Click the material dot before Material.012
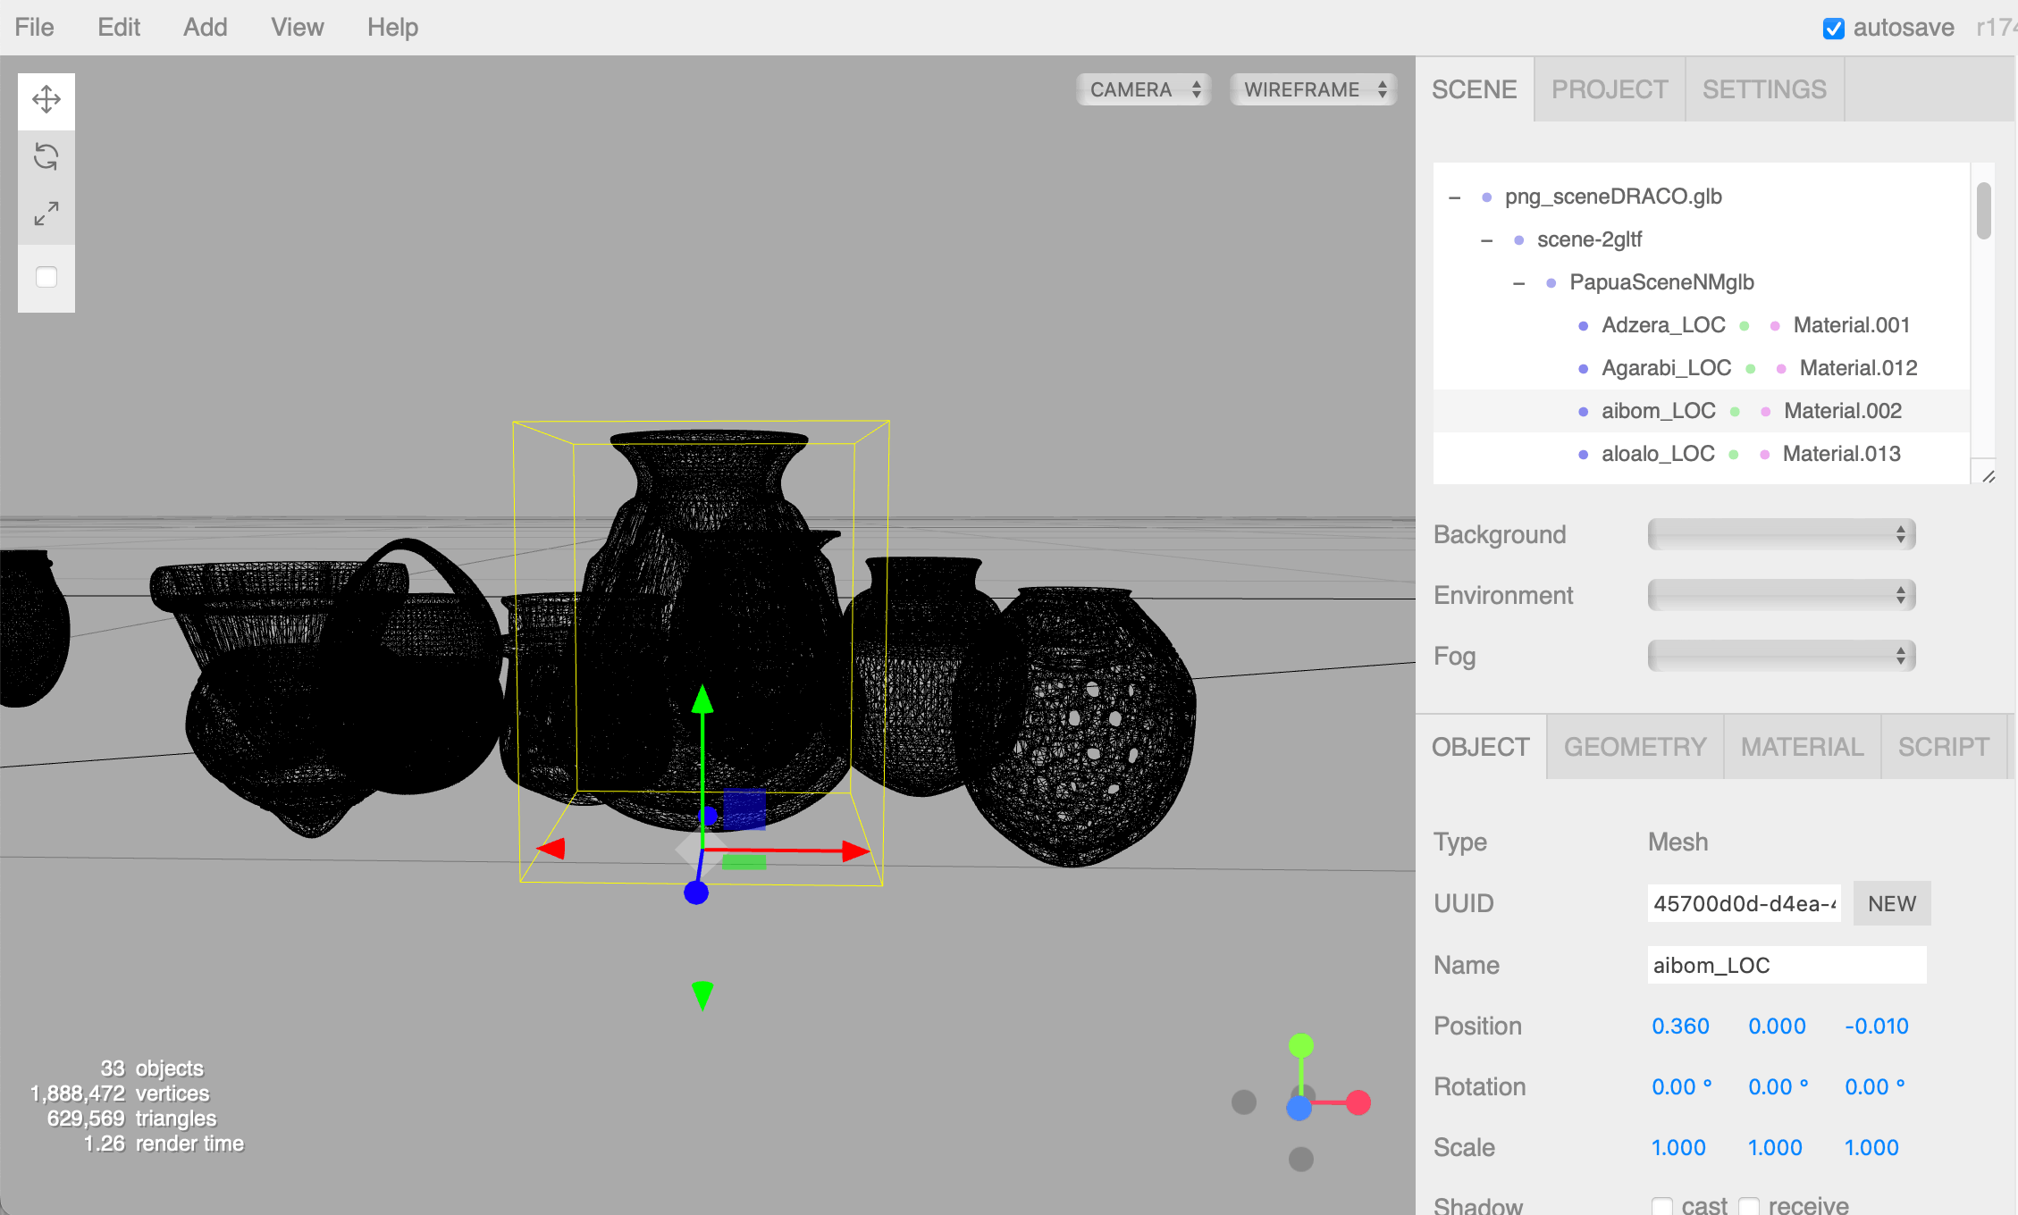This screenshot has width=2018, height=1215. click(1781, 369)
